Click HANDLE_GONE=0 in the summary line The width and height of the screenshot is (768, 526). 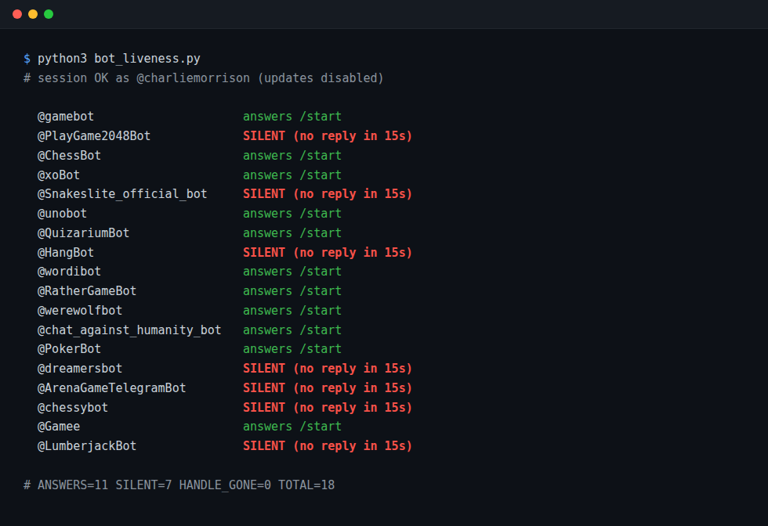pyautogui.click(x=225, y=485)
